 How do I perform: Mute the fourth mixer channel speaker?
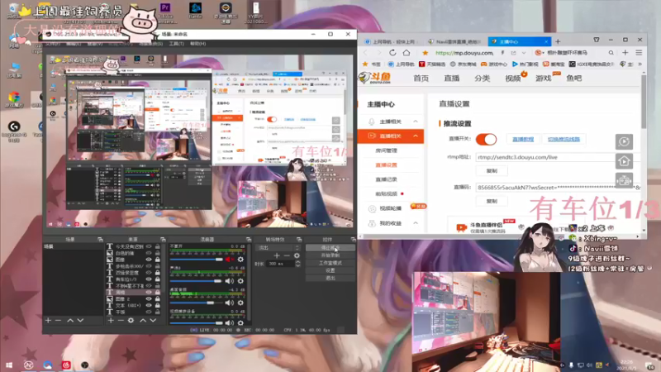click(x=230, y=323)
